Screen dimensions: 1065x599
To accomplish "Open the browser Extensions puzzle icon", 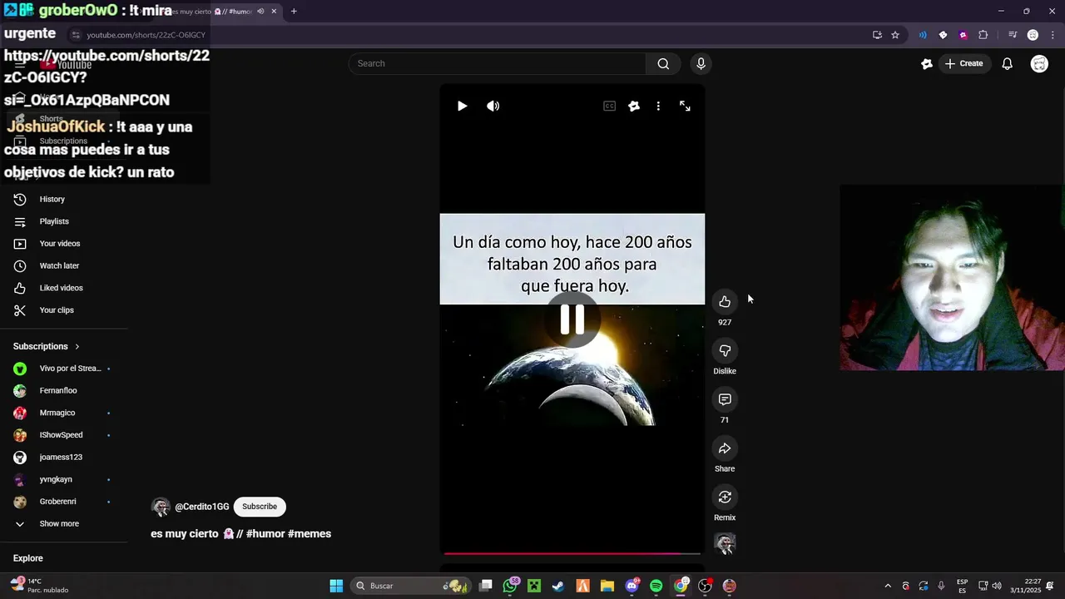I will (983, 35).
